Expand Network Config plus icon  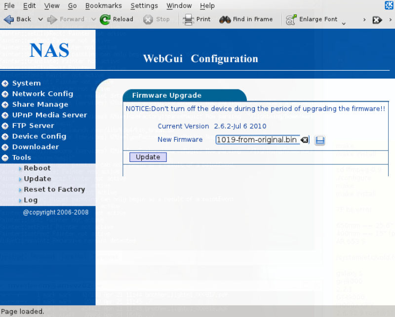(5, 94)
